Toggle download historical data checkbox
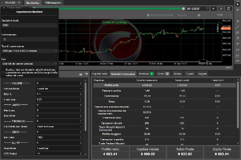This screenshot has width=241, height=160. coord(3,73)
